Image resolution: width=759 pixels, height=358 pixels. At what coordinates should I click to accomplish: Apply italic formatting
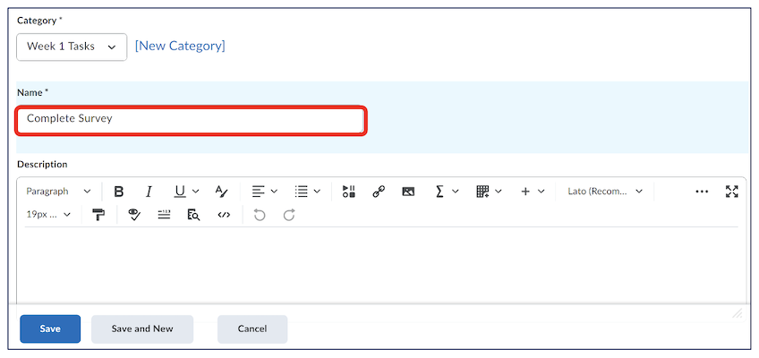coord(149,192)
